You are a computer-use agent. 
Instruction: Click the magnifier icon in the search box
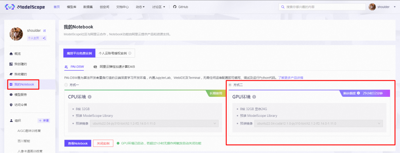coord(283,7)
